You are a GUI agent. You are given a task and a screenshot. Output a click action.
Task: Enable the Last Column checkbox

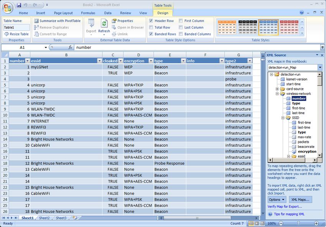181,27
